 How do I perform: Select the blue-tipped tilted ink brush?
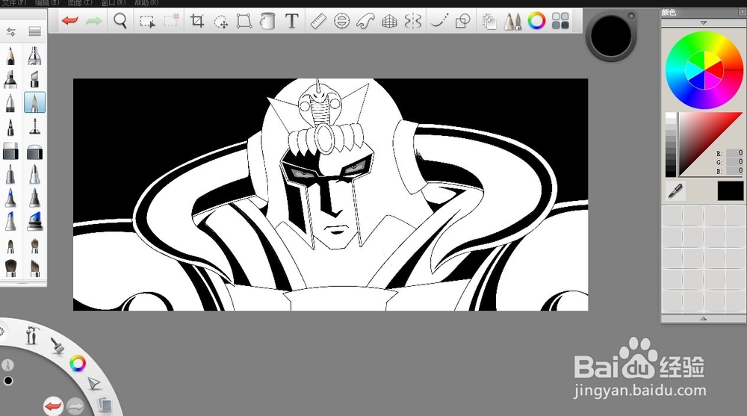point(35,221)
